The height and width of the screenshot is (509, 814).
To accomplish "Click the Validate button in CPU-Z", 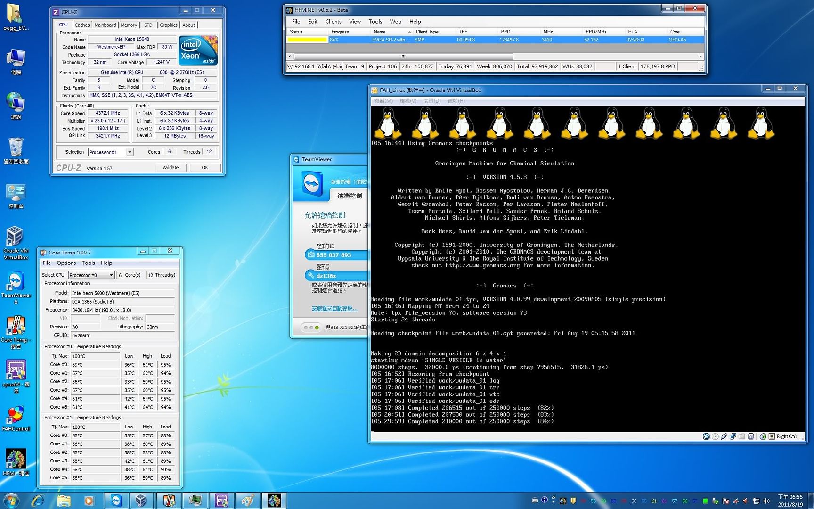I will 171,168.
